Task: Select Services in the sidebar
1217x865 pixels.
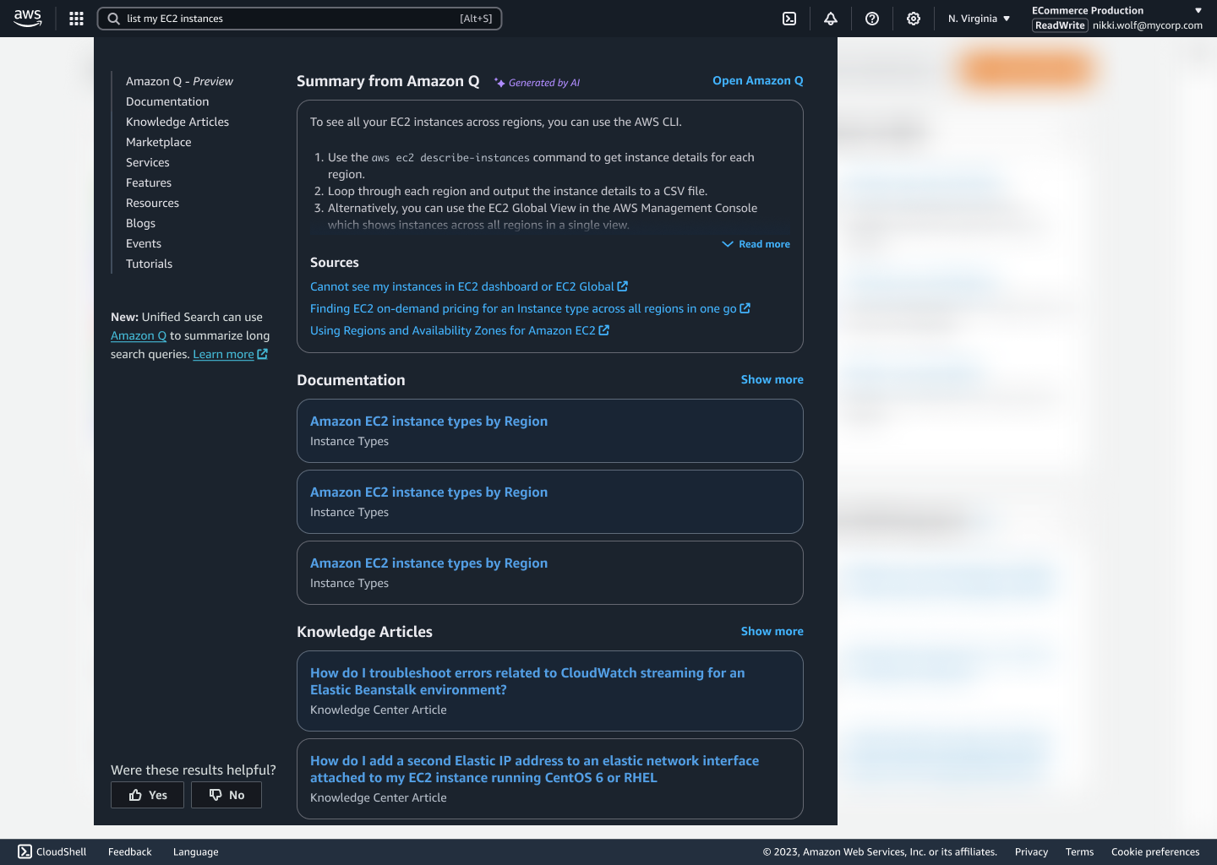Action: coord(148,162)
